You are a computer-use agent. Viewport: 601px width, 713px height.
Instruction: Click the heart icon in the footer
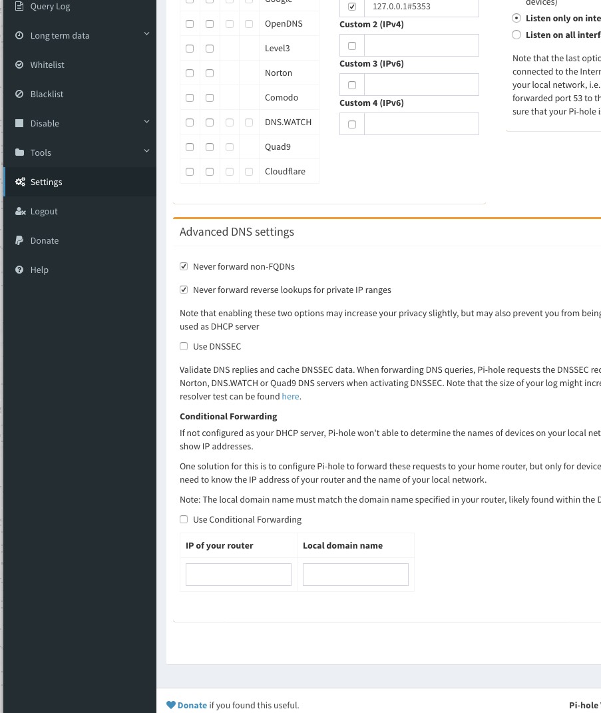click(x=171, y=705)
